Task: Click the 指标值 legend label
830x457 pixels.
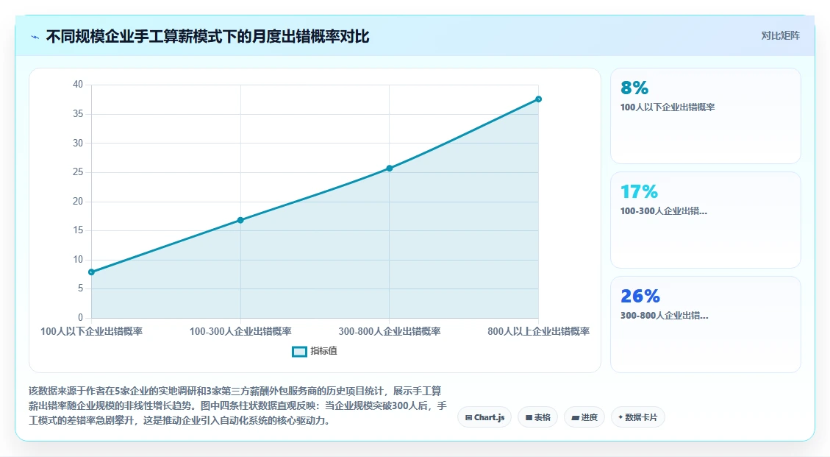Action: tap(323, 351)
